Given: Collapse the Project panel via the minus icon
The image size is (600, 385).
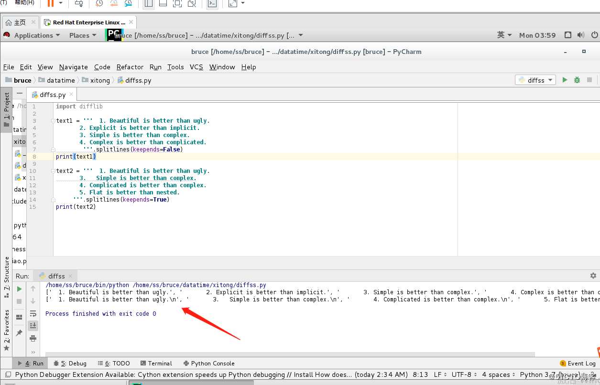Looking at the screenshot, I should pyautogui.click(x=20, y=94).
